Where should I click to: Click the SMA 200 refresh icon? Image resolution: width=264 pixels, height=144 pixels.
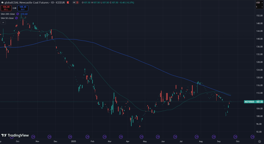coord(18,14)
